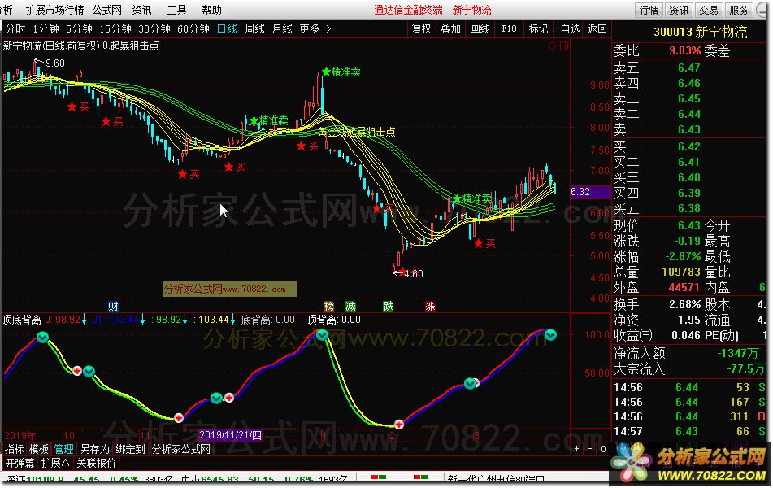
Task: Click the 服务 button at top right
Action: 739,10
